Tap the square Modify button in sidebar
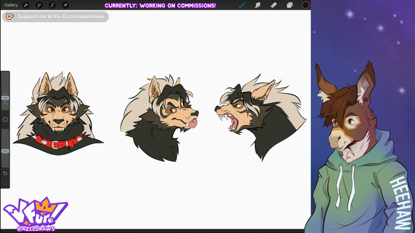The image size is (415, 233). coord(5,119)
